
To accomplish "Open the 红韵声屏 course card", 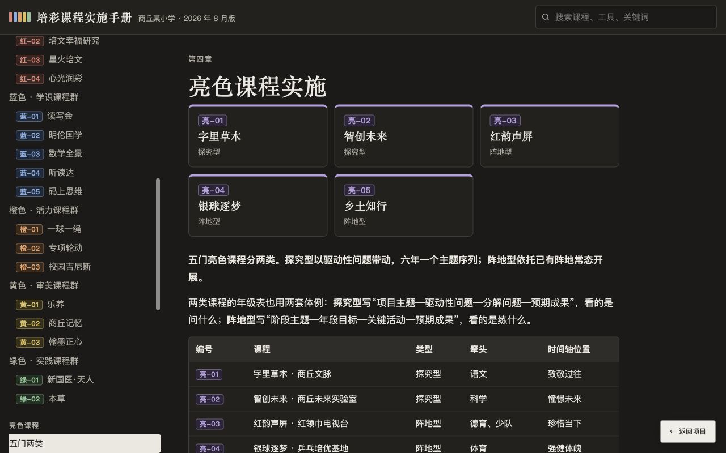I will [x=550, y=136].
